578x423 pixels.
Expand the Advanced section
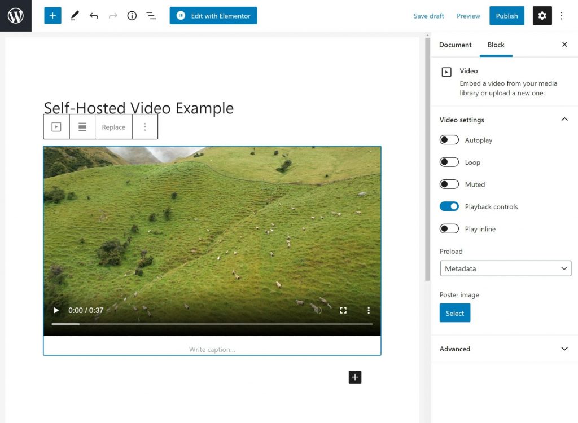click(504, 349)
